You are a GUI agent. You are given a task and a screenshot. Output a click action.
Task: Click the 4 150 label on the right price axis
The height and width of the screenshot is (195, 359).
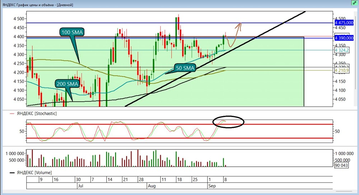[x=340, y=81]
